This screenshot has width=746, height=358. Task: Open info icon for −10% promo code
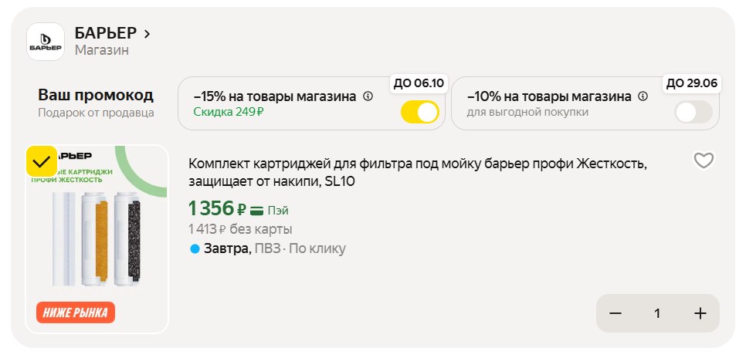click(x=641, y=97)
